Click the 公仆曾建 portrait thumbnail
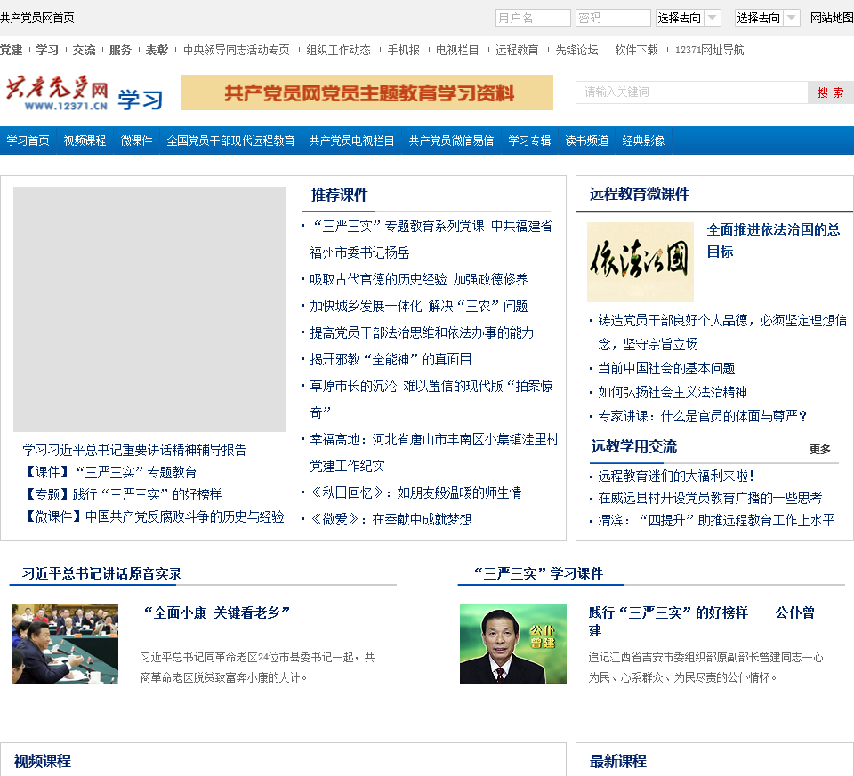Viewport: 854px width, 776px height. point(513,644)
